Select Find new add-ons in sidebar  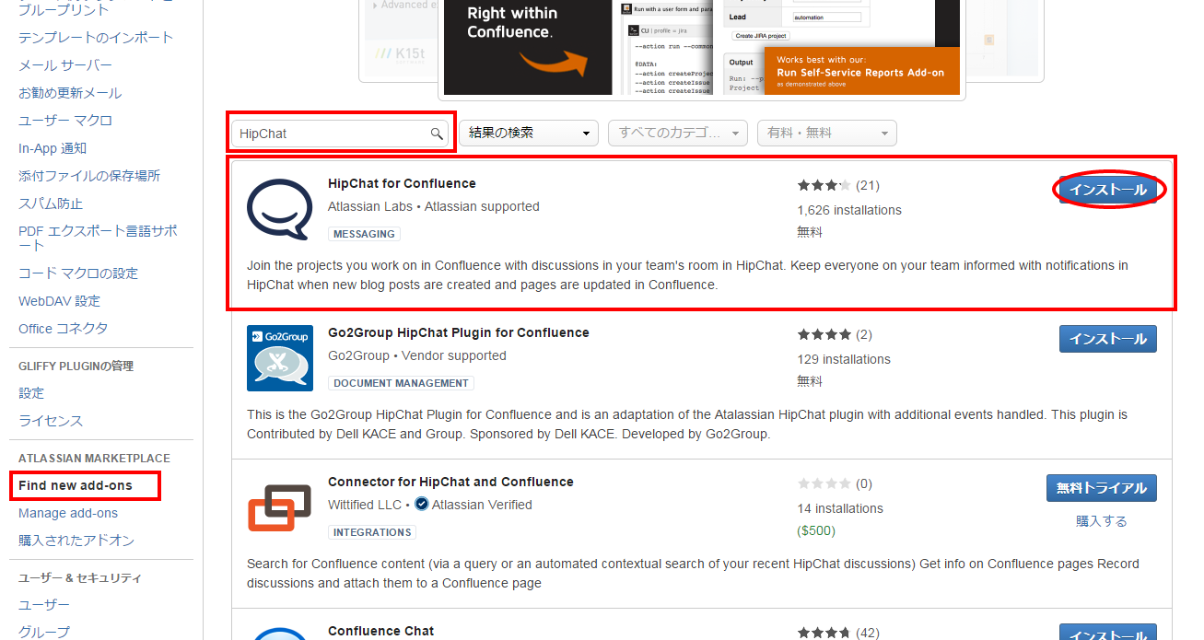pyautogui.click(x=76, y=485)
